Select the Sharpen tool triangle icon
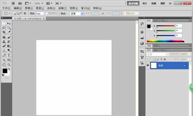The height and width of the screenshot is (116, 193). coord(4,50)
